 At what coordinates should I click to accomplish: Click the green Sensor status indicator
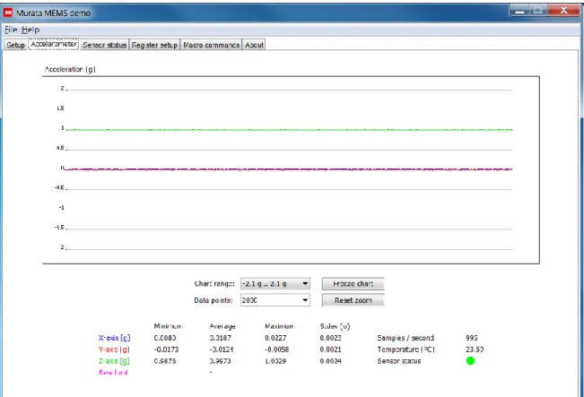click(470, 360)
